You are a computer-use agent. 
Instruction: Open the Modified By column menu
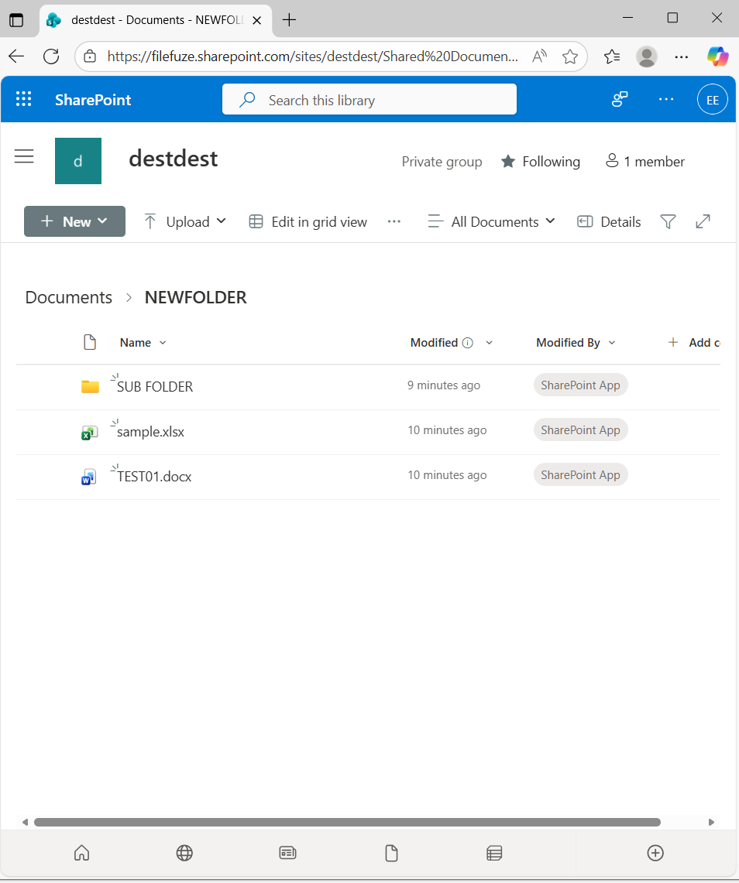pyautogui.click(x=576, y=342)
